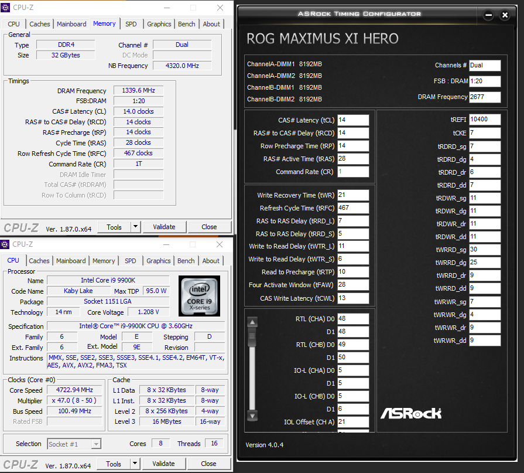Click the Read to Precharge (tRTP) field
The height and width of the screenshot is (473, 524).
(353, 272)
